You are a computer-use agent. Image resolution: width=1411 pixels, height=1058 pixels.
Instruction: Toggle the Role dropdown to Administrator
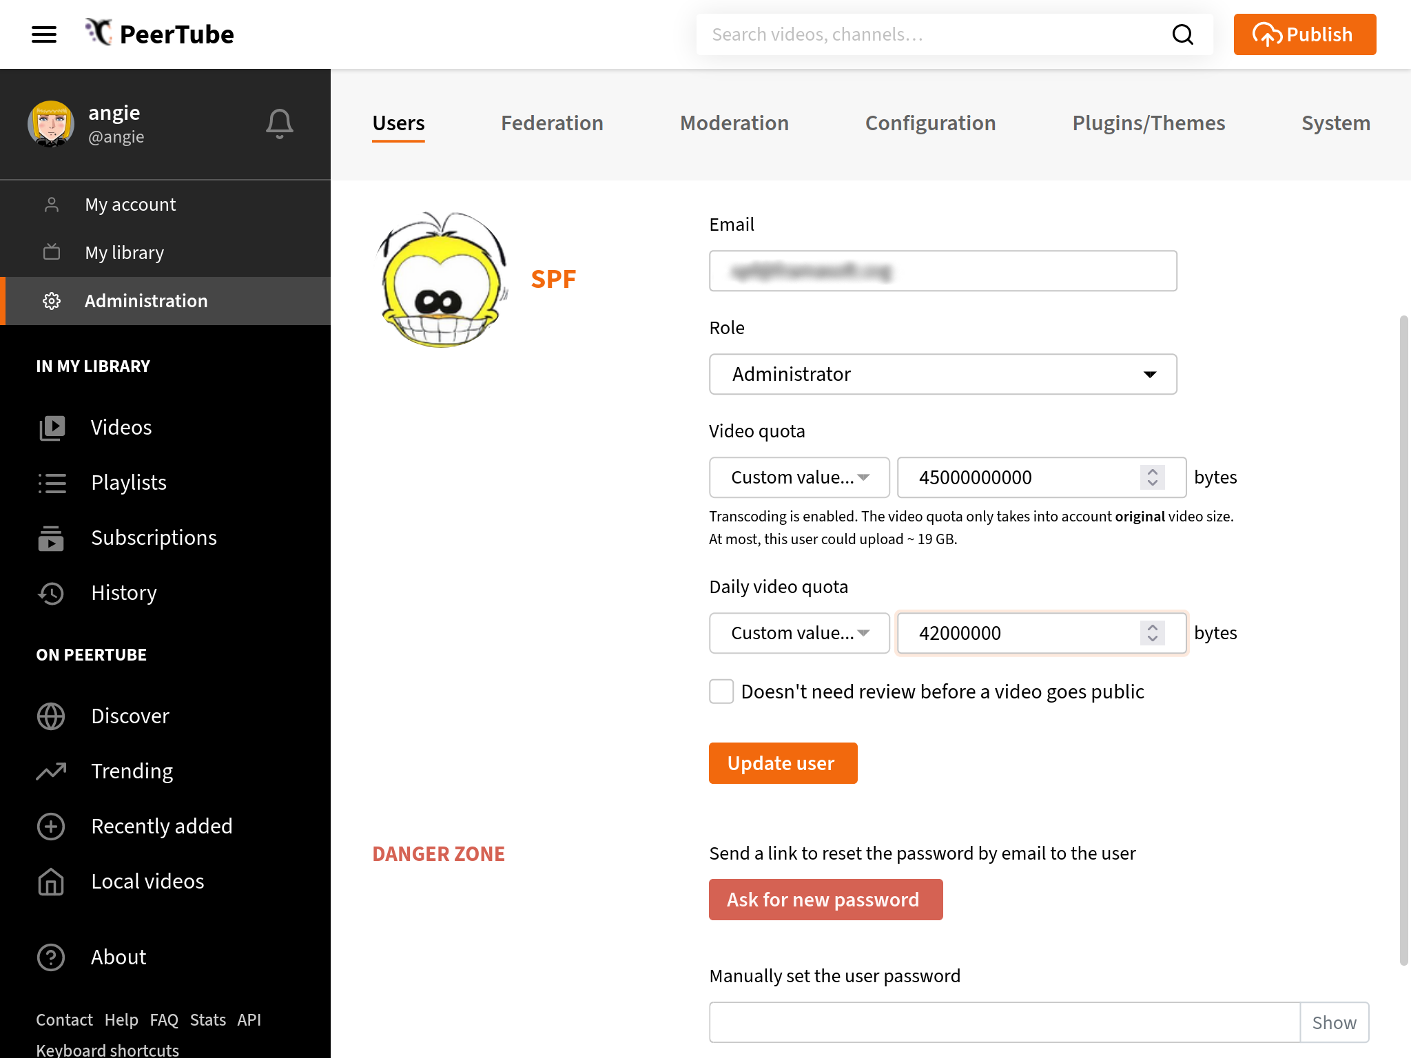click(943, 373)
